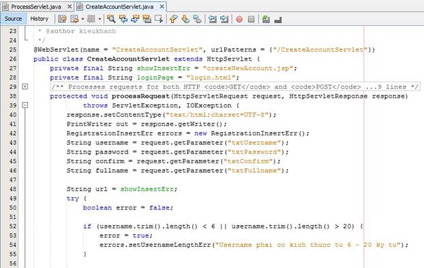This screenshot has width=424, height=268.
Task: Click the string "txtUsername"
Action: [x=254, y=143]
